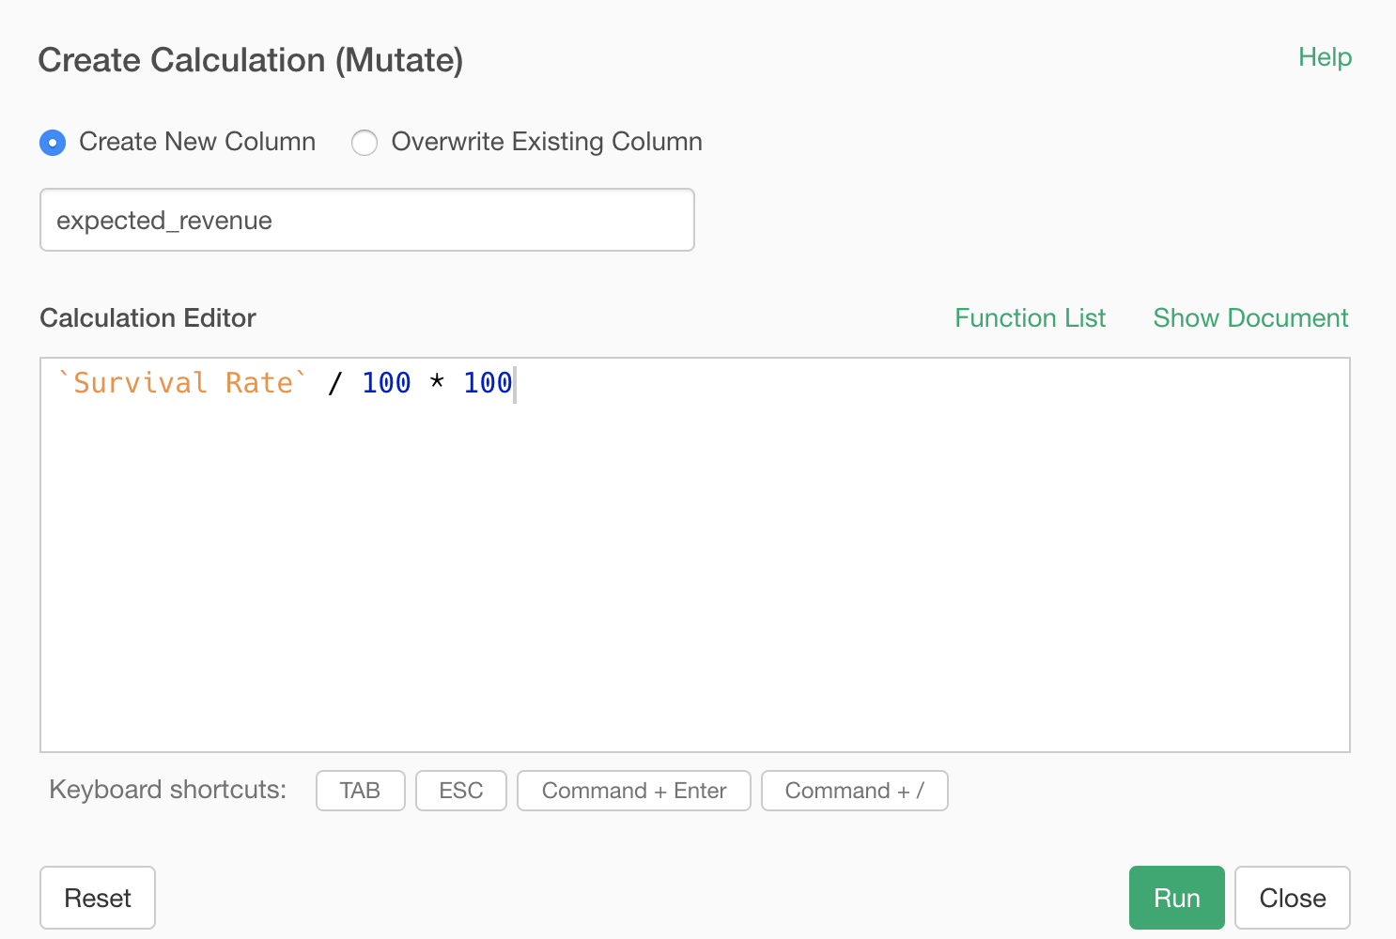Reset the calculation with the Reset button
1396x939 pixels.
point(98,898)
